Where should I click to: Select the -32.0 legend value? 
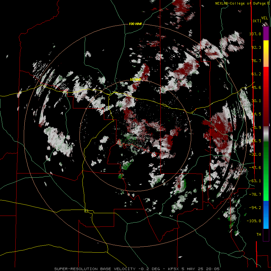[x=255, y=154]
